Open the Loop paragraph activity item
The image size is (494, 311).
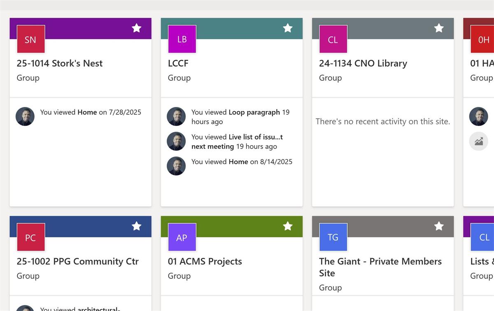[x=254, y=112]
